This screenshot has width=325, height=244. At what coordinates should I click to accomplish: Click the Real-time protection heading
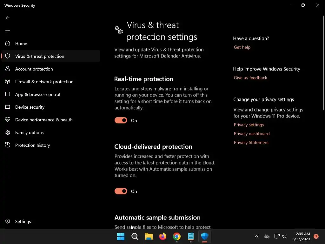coord(144,79)
